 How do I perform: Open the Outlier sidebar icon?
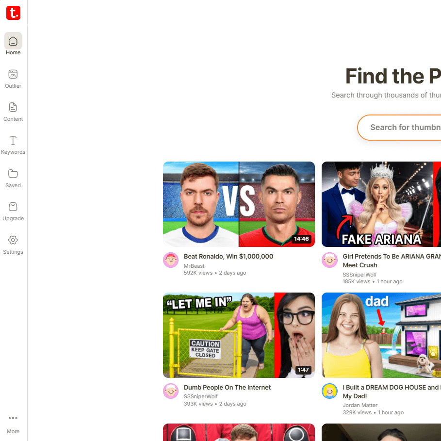tap(13, 74)
